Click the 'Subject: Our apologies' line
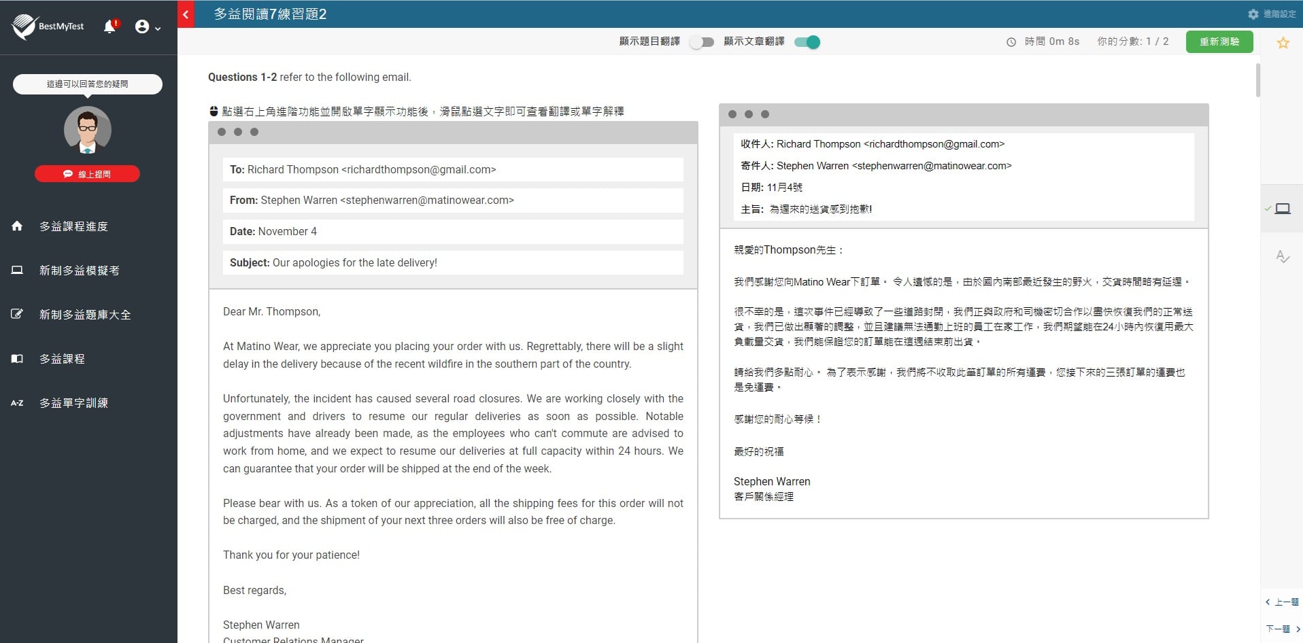Image resolution: width=1303 pixels, height=643 pixels. 453,262
